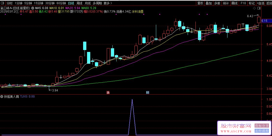Click the 指标分享 link in watermark
The width and height of the screenshot is (272, 136).
click(x=262, y=126)
